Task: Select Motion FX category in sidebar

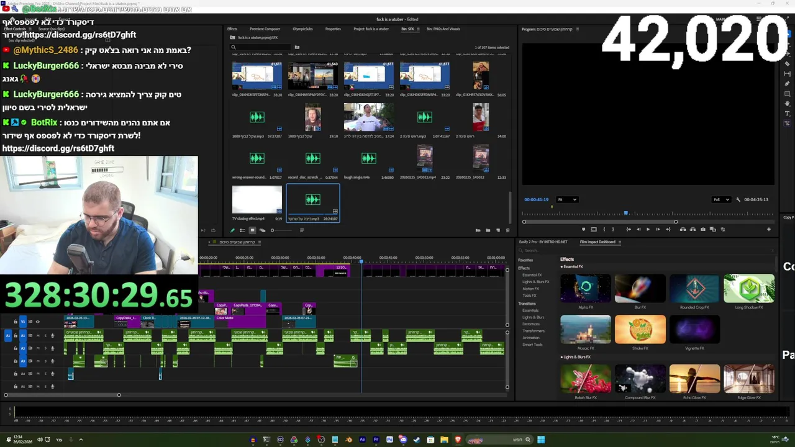Action: [530, 289]
